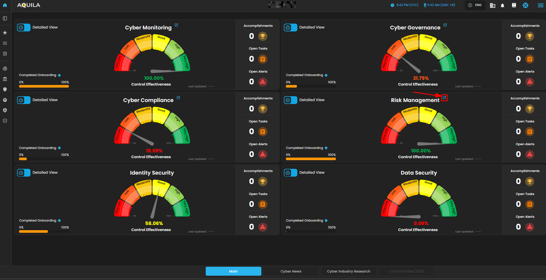Open the Cyber Industry Research tab

click(x=348, y=271)
